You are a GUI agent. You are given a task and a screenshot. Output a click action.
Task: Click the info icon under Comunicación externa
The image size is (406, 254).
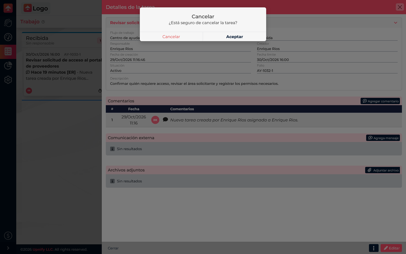[x=112, y=149]
